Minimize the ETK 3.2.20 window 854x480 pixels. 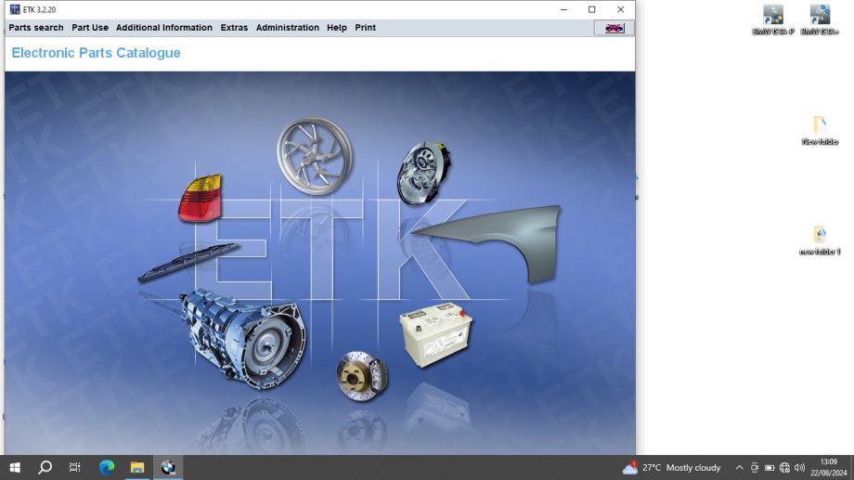[x=563, y=9]
